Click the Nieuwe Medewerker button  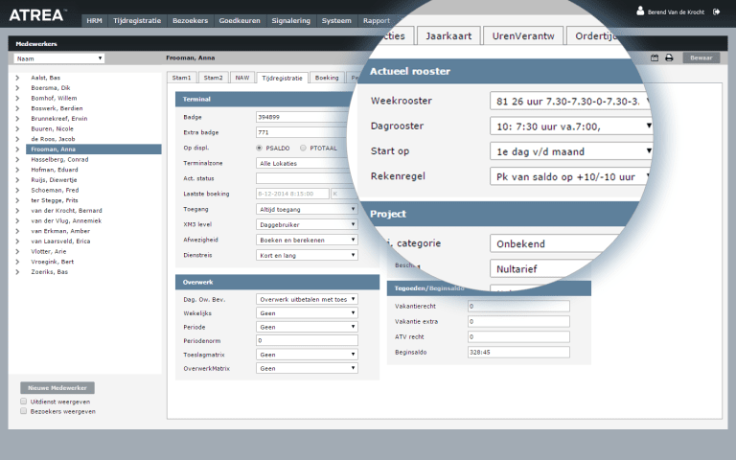[x=57, y=388]
